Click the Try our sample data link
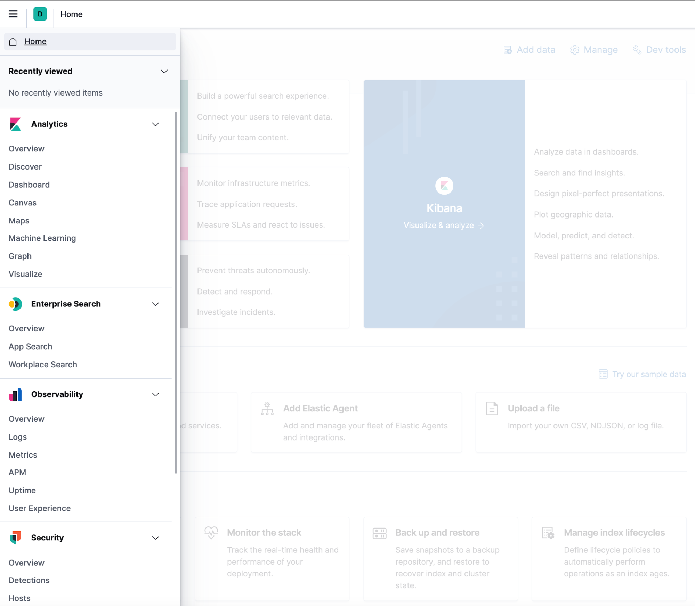Viewport: 695px width, 606px height. click(649, 374)
